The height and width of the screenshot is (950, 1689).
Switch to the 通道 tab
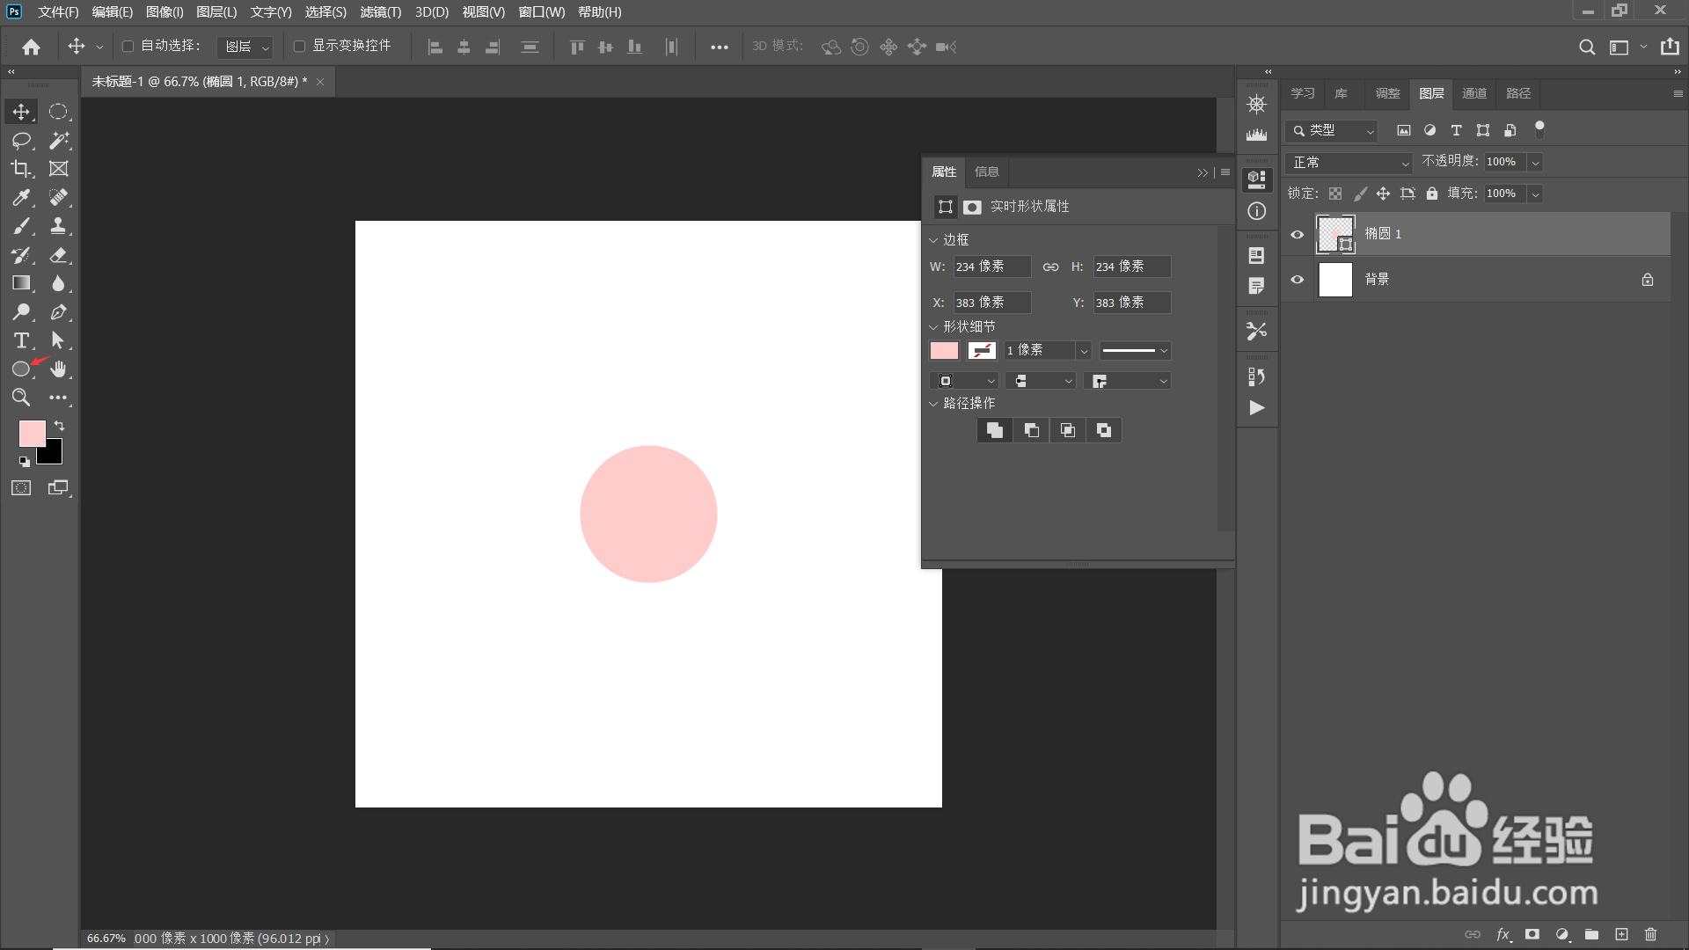1473,93
